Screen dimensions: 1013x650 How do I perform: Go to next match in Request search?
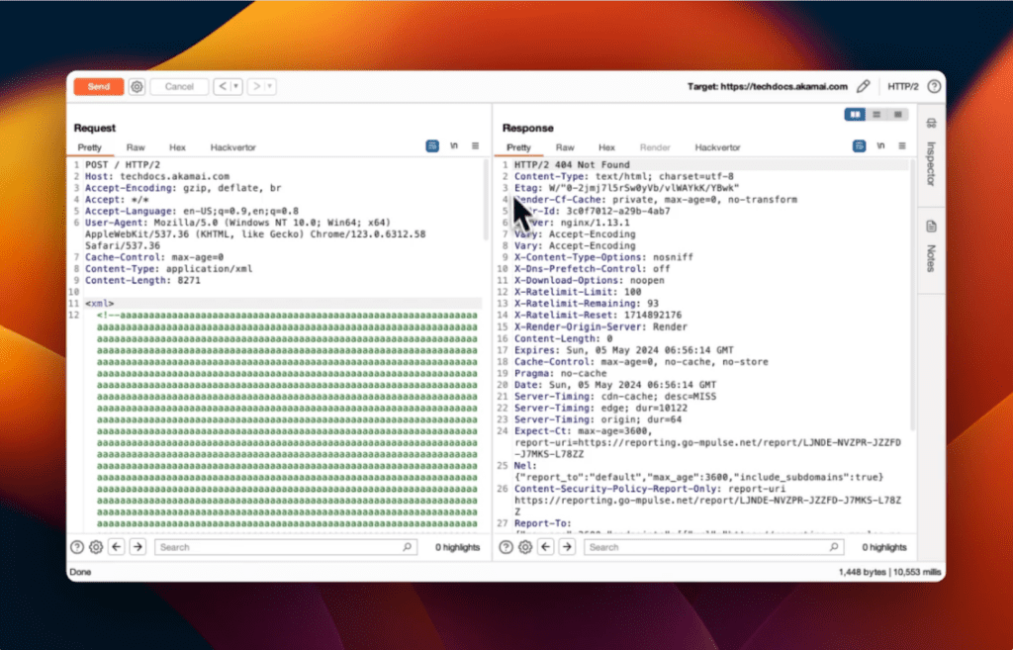pyautogui.click(x=138, y=547)
